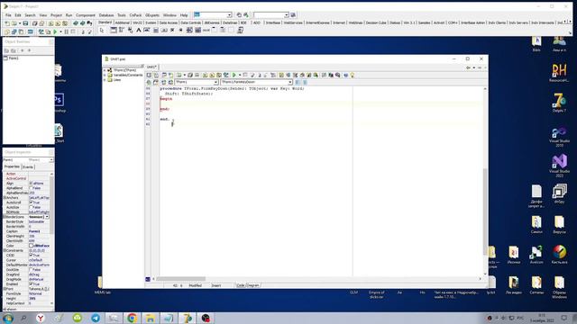Expand the TForm1 node in code explorer

coord(105,70)
